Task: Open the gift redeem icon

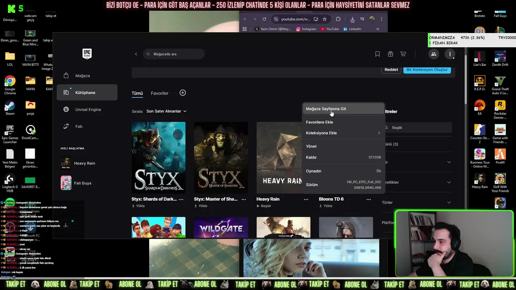Action: (x=390, y=54)
